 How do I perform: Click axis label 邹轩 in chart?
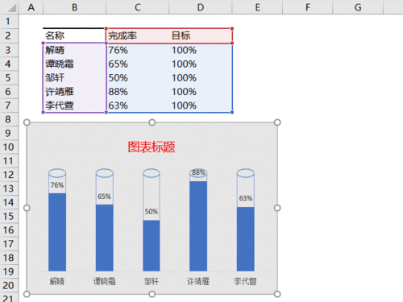point(152,281)
